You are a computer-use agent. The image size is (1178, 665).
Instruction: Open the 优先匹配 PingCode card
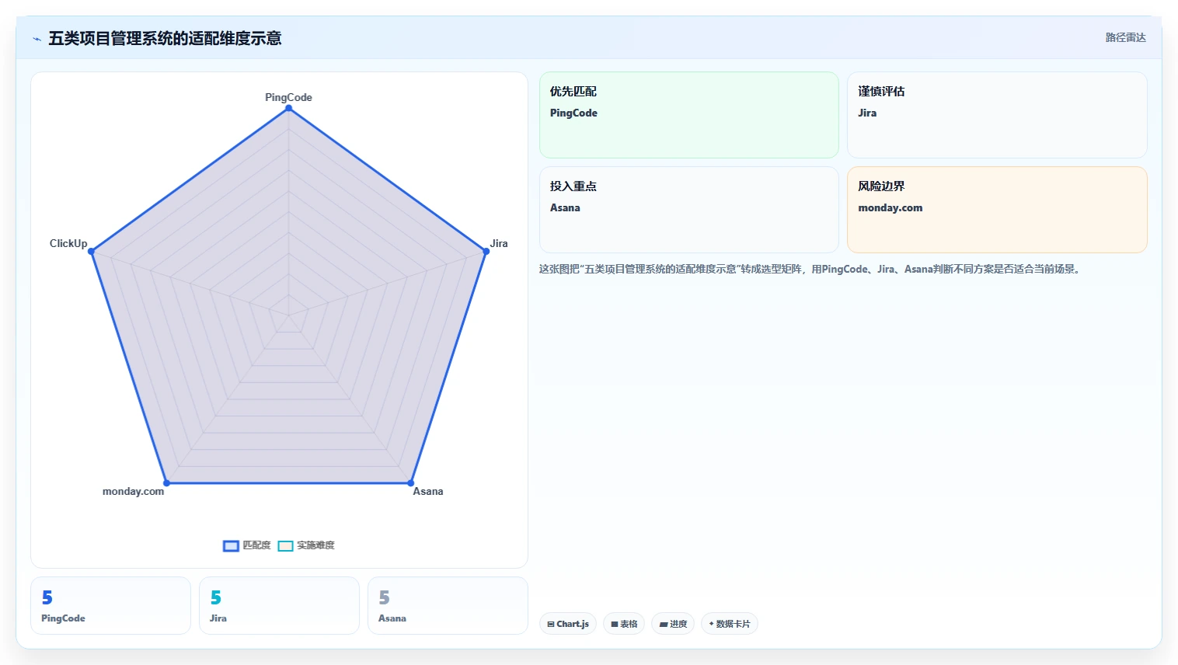689,115
